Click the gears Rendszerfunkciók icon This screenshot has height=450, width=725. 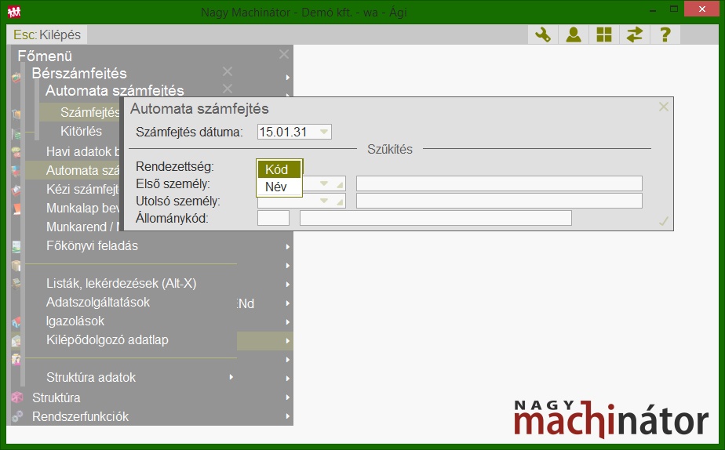[17, 416]
